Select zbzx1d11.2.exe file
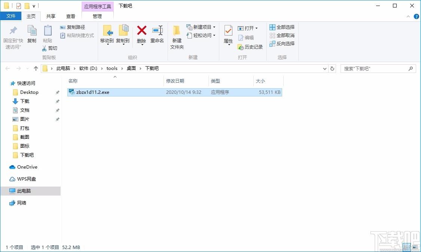This screenshot has height=252, width=421. point(174,92)
